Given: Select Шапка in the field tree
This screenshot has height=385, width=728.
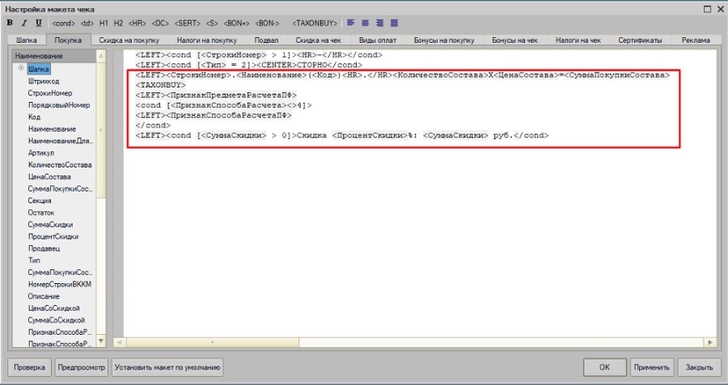Looking at the screenshot, I should pyautogui.click(x=39, y=70).
